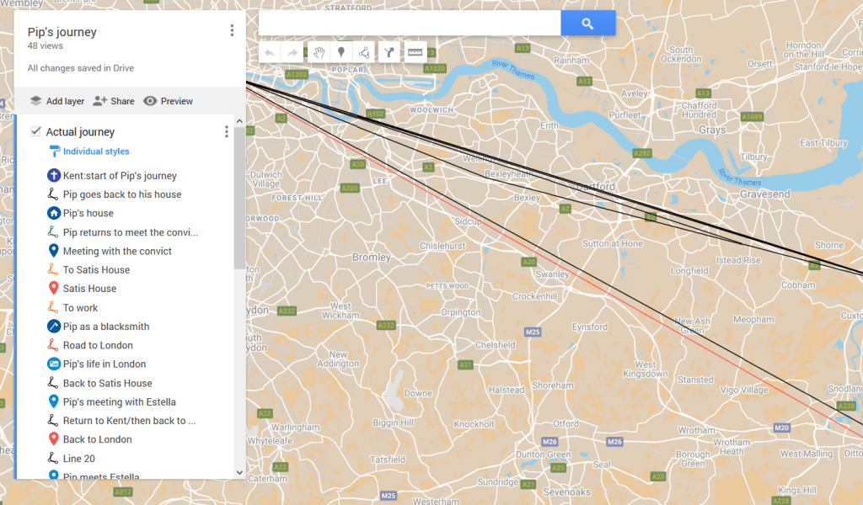This screenshot has width=863, height=505.
Task: Open Actual journey layer options menu
Action: (x=226, y=132)
